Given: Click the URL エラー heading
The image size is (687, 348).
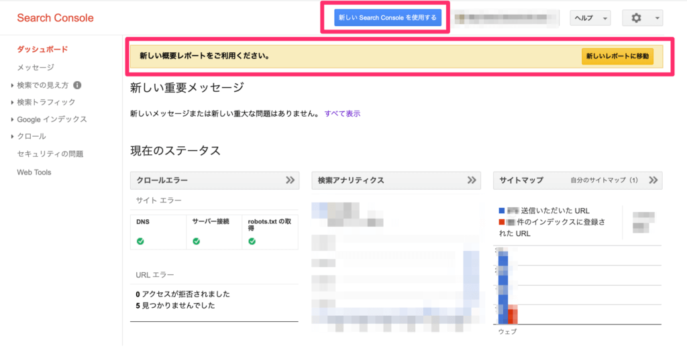Looking at the screenshot, I should [155, 275].
